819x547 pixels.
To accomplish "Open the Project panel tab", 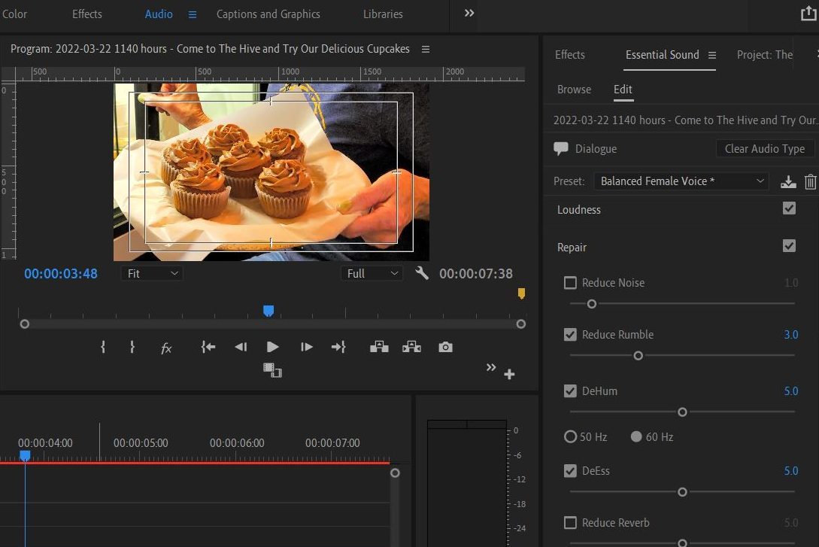I will coord(765,55).
